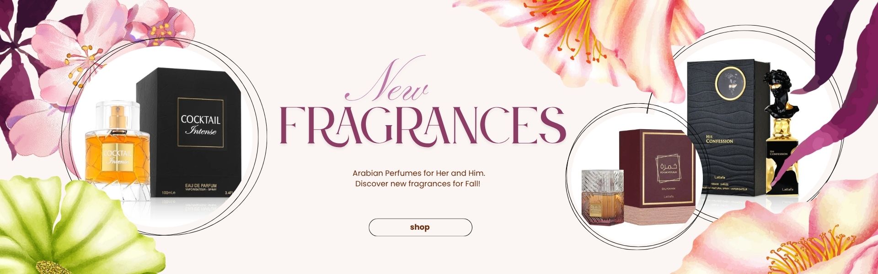Click the Khamrah Dukhan glass bottle

(x=602, y=197)
